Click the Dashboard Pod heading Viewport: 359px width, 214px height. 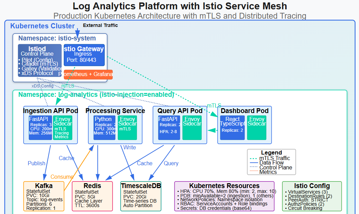coord(245,111)
